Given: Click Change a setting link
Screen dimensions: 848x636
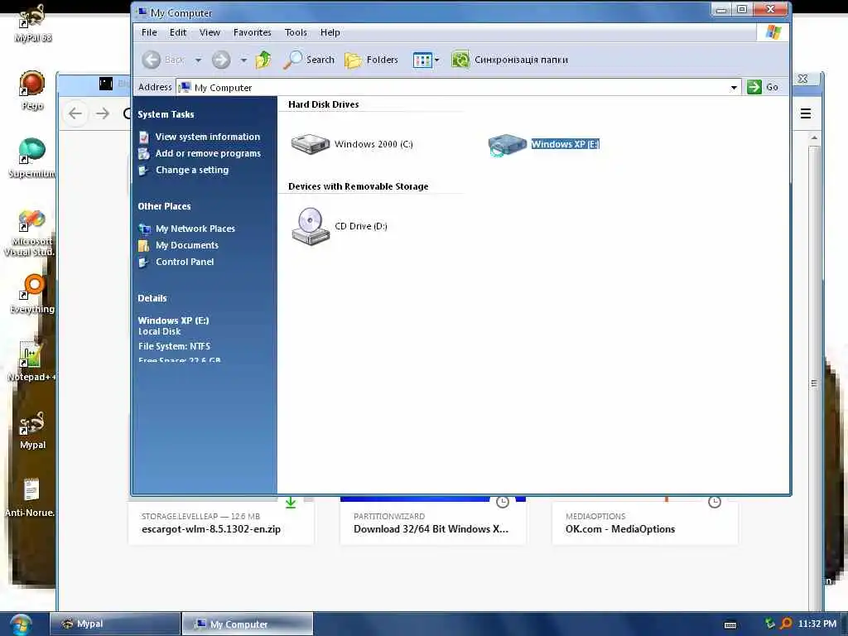Looking at the screenshot, I should (x=192, y=170).
